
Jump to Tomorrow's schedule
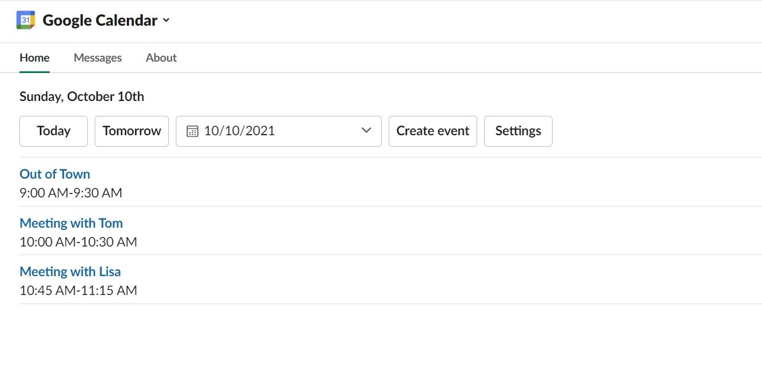(132, 131)
